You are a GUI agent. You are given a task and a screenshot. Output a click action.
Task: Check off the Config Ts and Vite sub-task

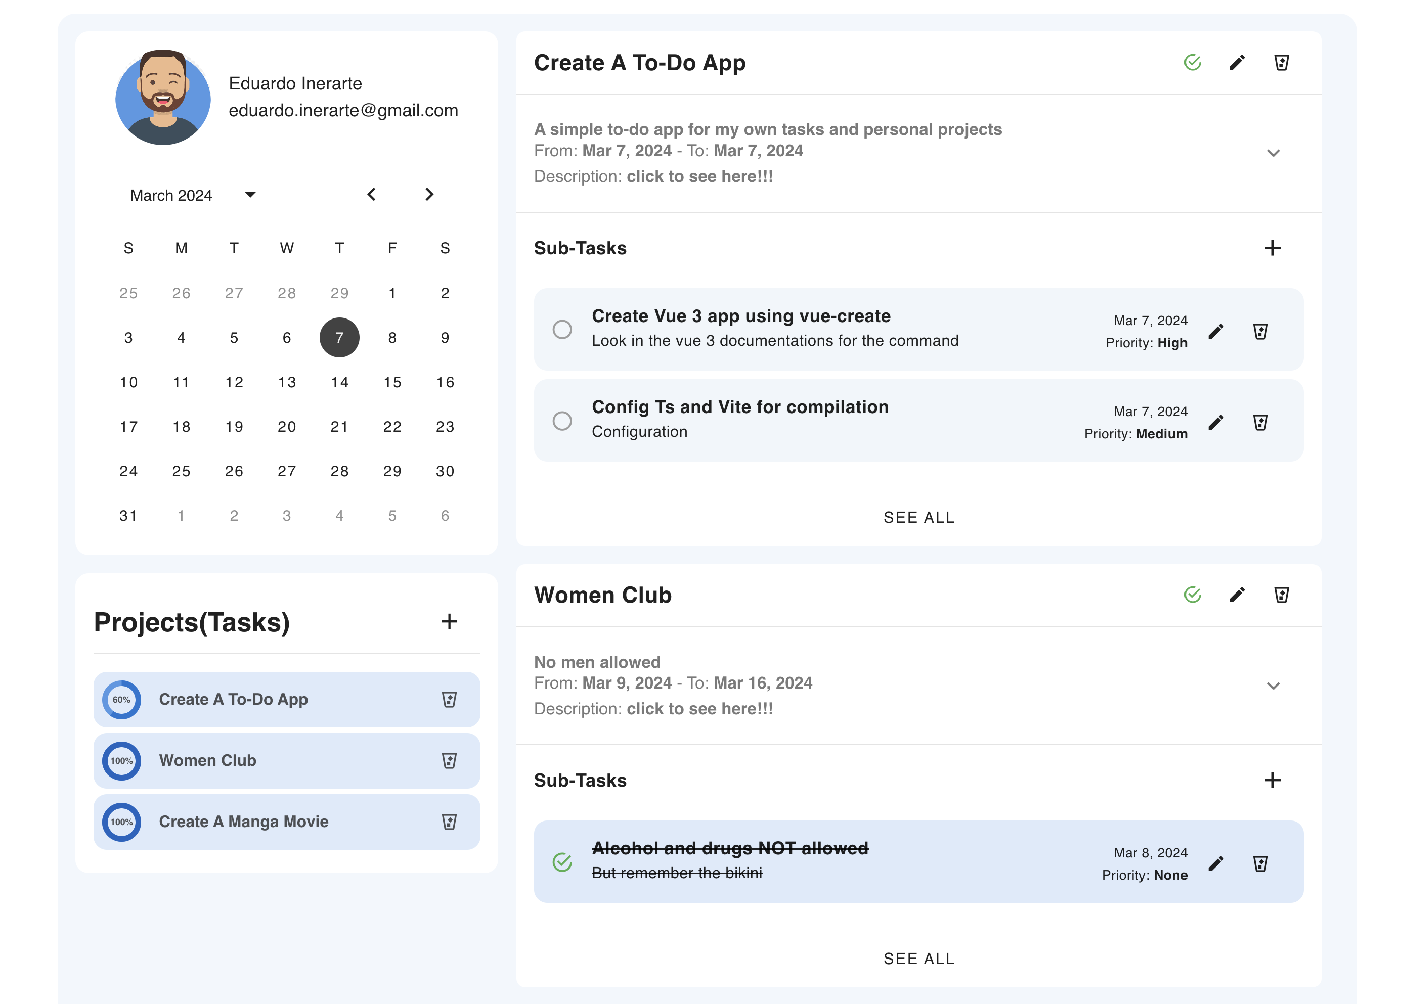(x=561, y=421)
